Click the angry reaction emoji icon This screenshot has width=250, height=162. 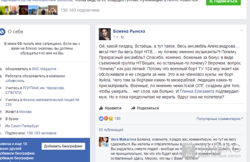(x=106, y=119)
